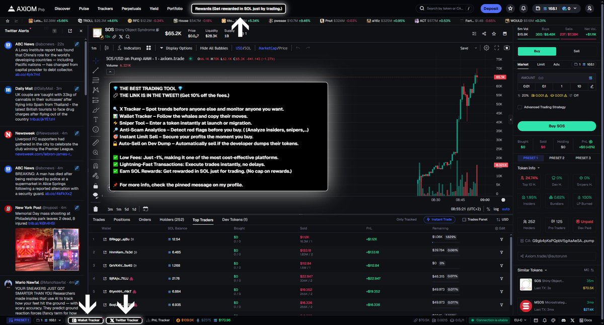Click the Buy SOS button
Image resolution: width=604 pixels, height=325 pixels.
pos(556,126)
